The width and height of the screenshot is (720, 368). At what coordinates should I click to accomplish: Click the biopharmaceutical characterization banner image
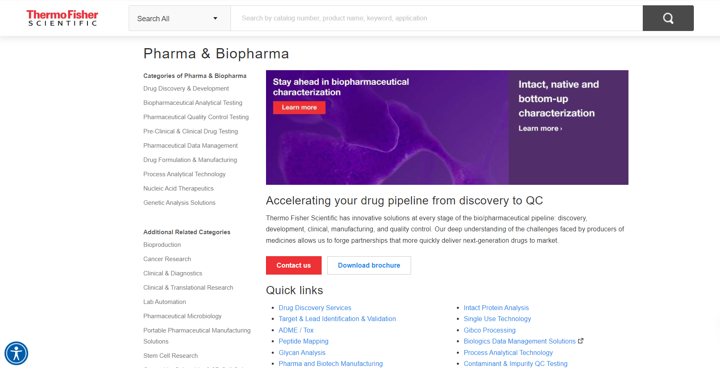coord(387,127)
